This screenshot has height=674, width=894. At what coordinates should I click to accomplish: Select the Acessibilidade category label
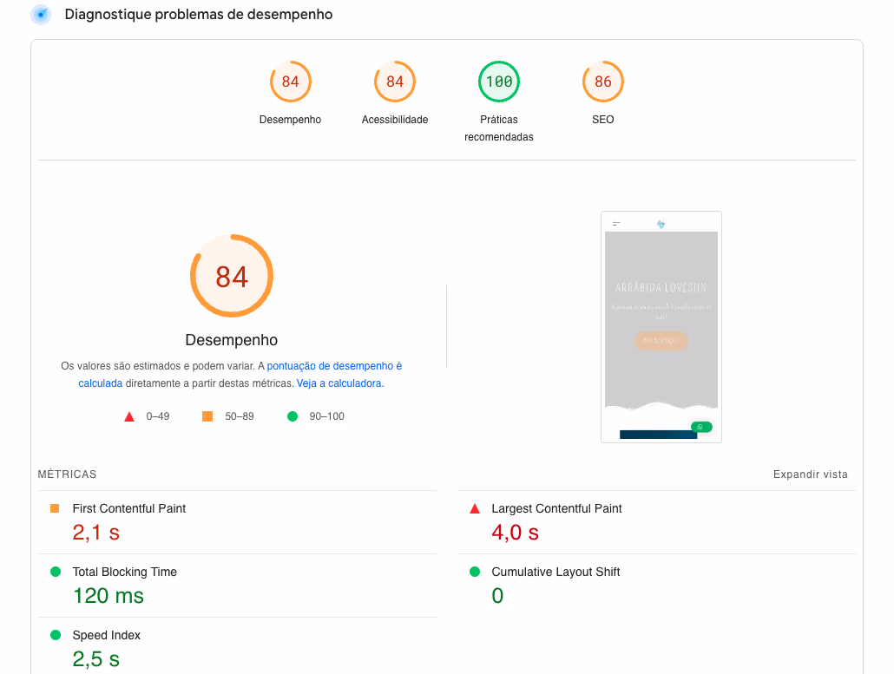[x=394, y=120]
